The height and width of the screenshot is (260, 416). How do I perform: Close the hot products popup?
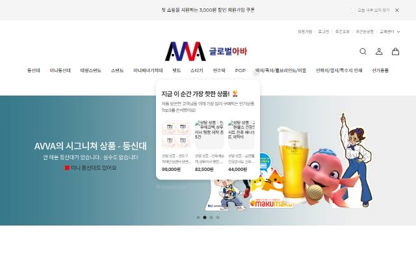(256, 73)
